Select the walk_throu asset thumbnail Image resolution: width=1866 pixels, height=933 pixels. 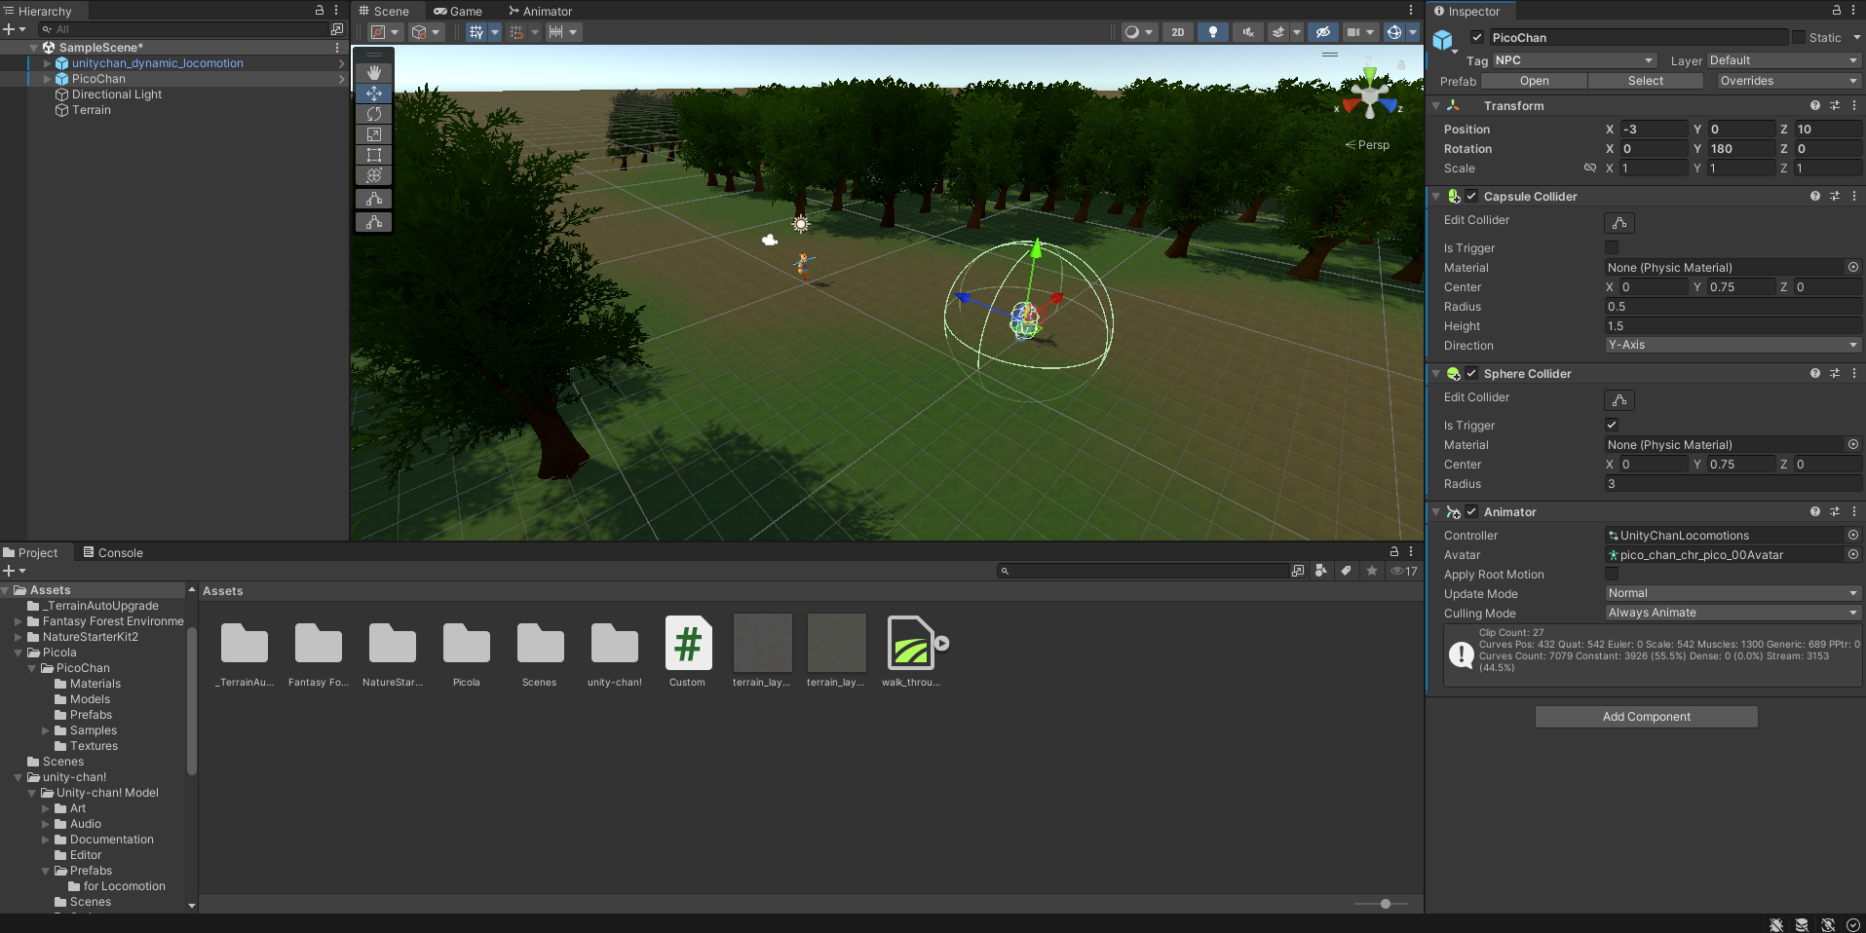[x=911, y=644]
